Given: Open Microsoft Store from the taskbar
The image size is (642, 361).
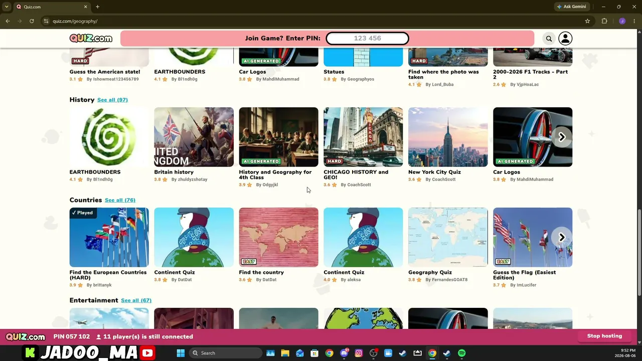Looking at the screenshot, I should tap(314, 353).
